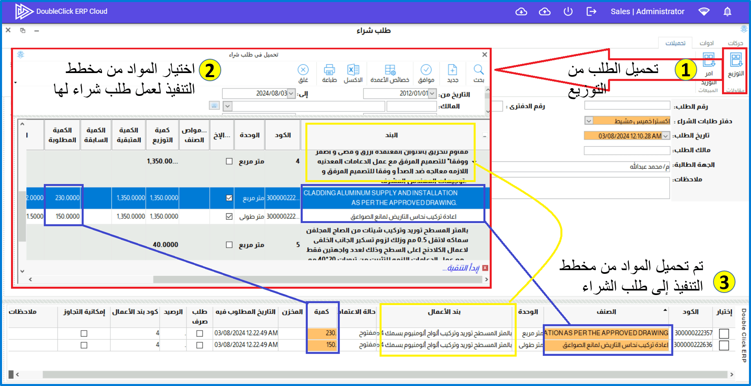Click the رقم الدفترى input field
Viewport: 751px width, 386px height.
pos(497,106)
